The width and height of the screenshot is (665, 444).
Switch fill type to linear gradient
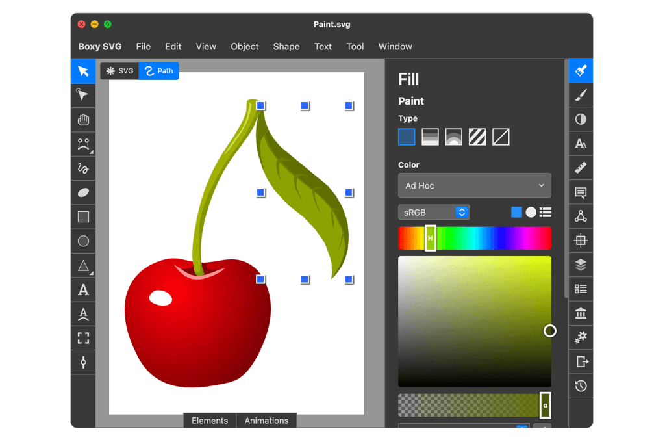tap(430, 137)
